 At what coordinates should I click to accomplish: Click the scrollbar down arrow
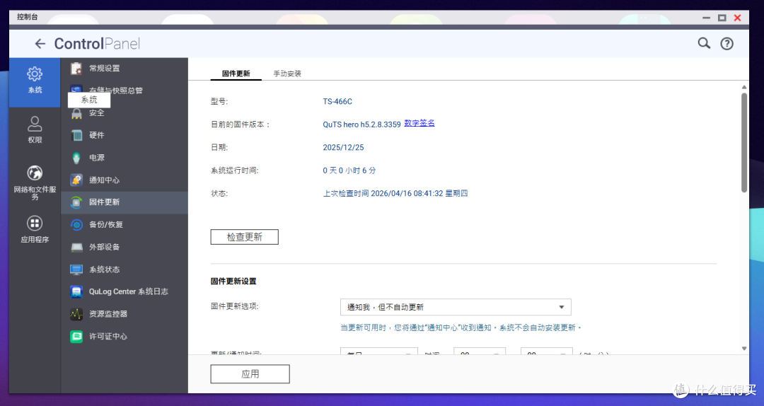(x=744, y=349)
